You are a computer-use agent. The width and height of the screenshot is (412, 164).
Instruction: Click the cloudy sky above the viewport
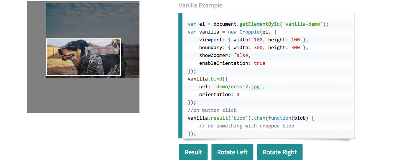pyautogui.click(x=92, y=19)
